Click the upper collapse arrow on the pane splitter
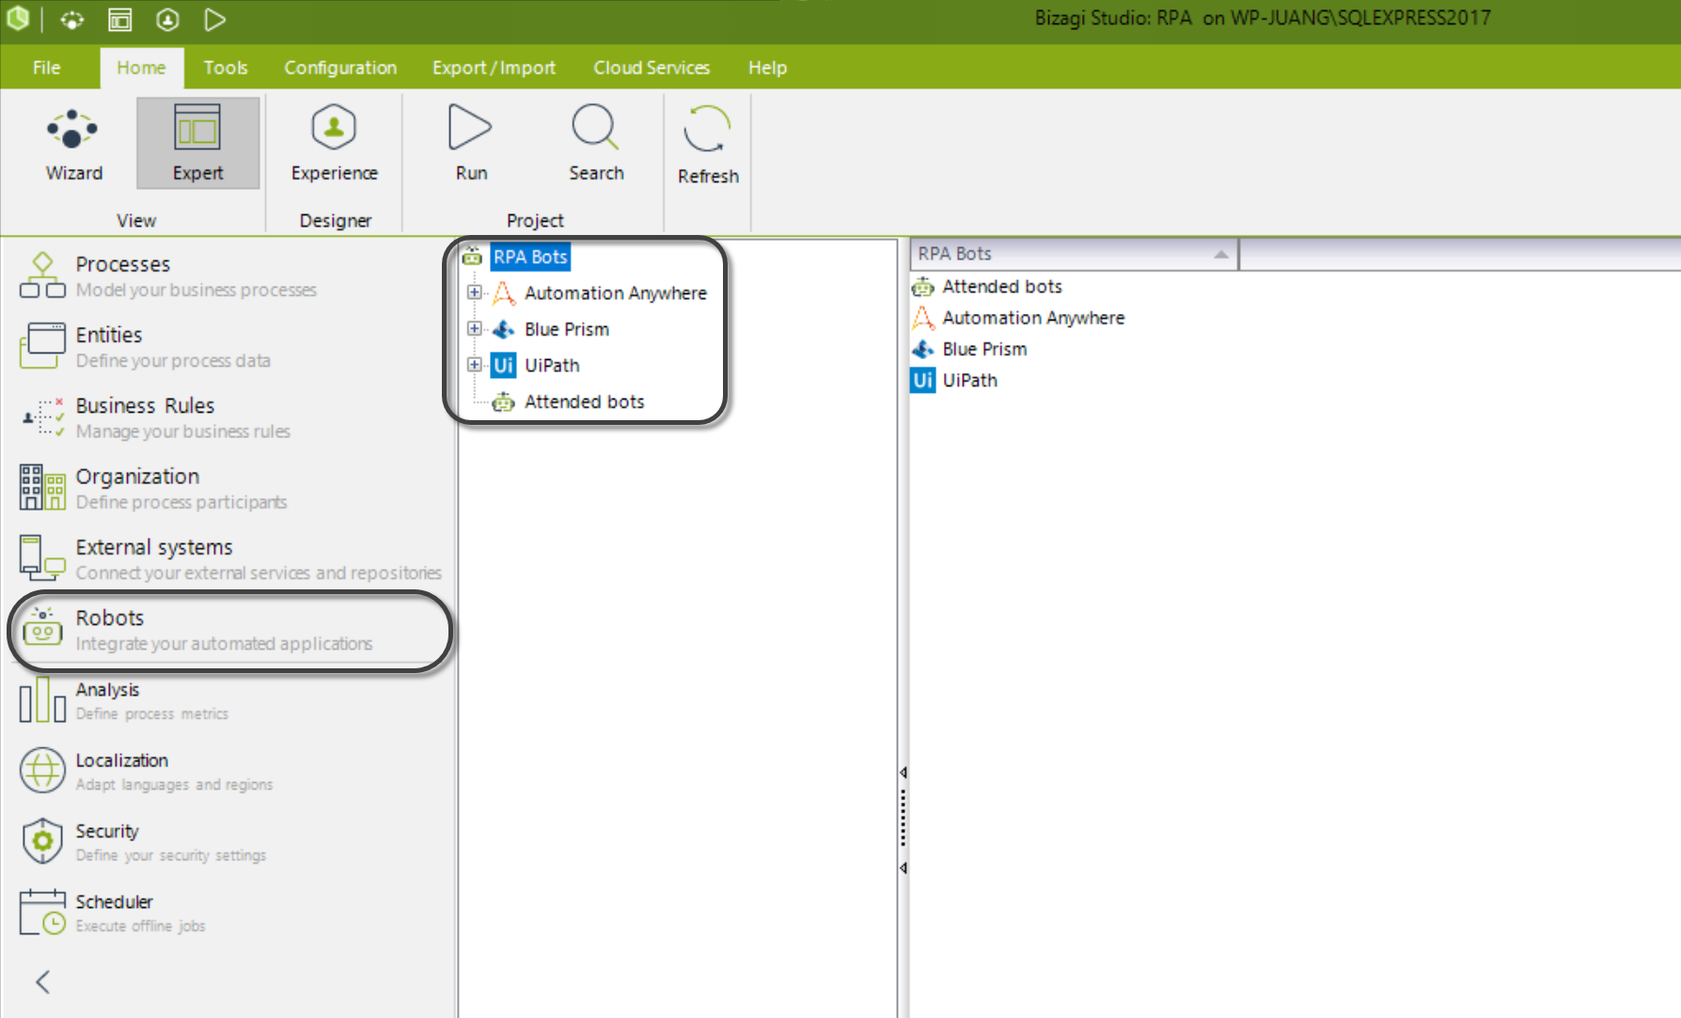Image resolution: width=1681 pixels, height=1018 pixels. pos(903,773)
